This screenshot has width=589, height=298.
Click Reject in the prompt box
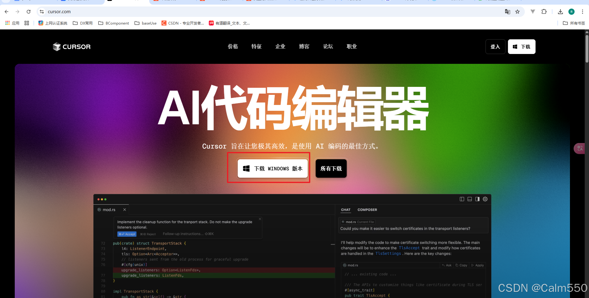148,234
